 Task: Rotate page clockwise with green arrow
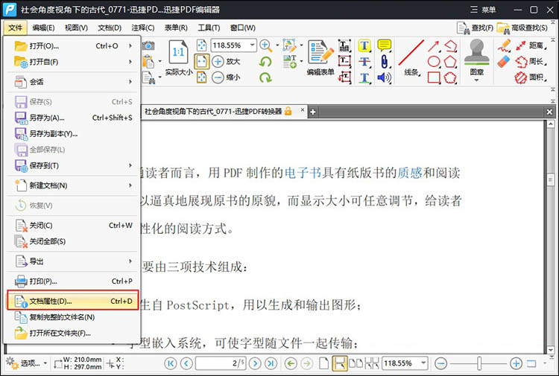click(x=265, y=77)
